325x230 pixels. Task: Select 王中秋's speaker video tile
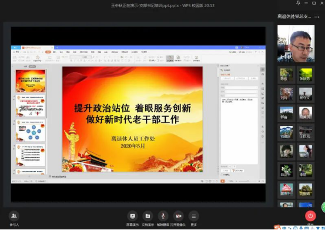point(296,44)
